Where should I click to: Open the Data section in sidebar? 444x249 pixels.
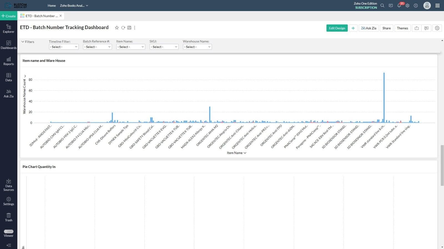point(9,77)
